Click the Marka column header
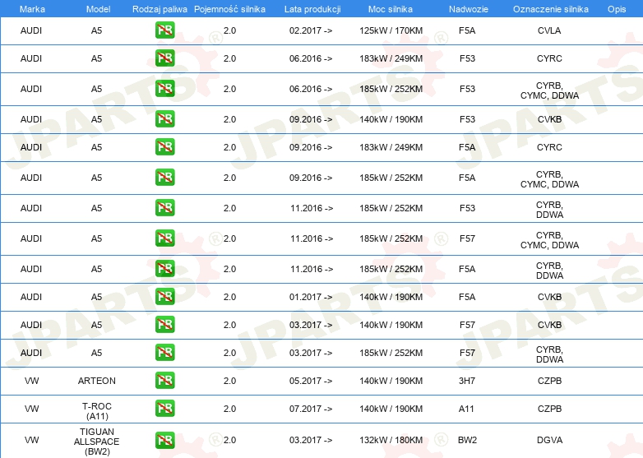Screen dimensions: 643x458 (x=32, y=9)
